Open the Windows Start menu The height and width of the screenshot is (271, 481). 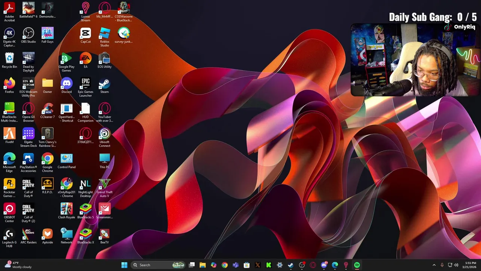pos(124,265)
